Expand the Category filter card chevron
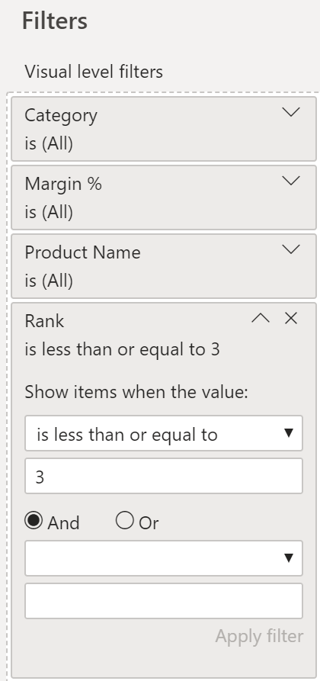This screenshot has height=681, width=320. (291, 112)
